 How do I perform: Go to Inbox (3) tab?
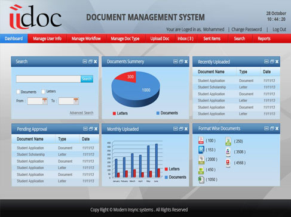(x=185, y=39)
